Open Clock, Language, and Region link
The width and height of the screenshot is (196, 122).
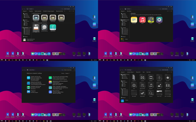tap(59, 87)
